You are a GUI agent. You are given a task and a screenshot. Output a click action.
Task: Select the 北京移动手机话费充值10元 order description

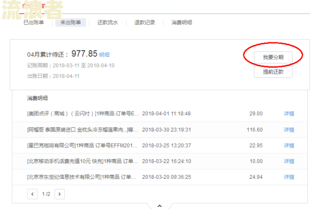[x=82, y=161]
